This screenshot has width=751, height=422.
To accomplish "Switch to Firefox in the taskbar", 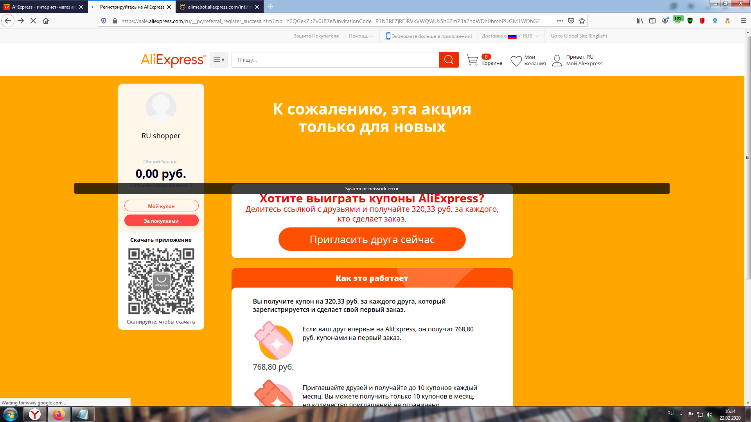I will click(59, 414).
